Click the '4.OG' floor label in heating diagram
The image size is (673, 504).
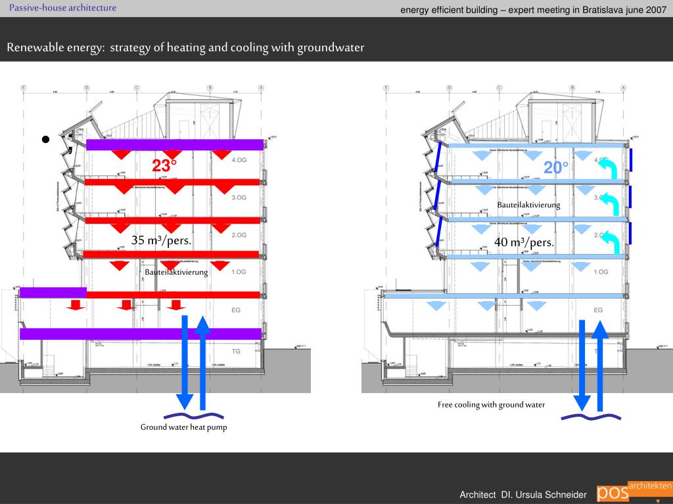239,160
